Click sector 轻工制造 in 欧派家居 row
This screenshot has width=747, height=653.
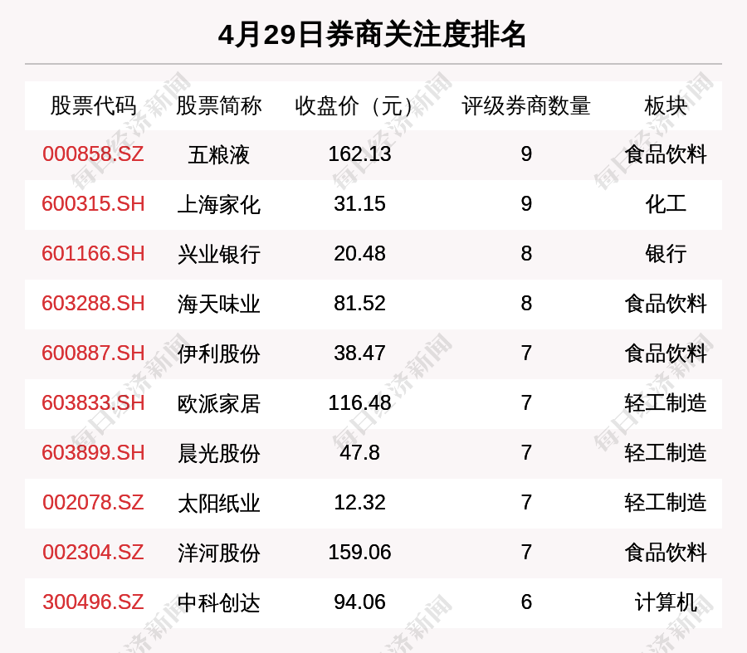(x=666, y=404)
